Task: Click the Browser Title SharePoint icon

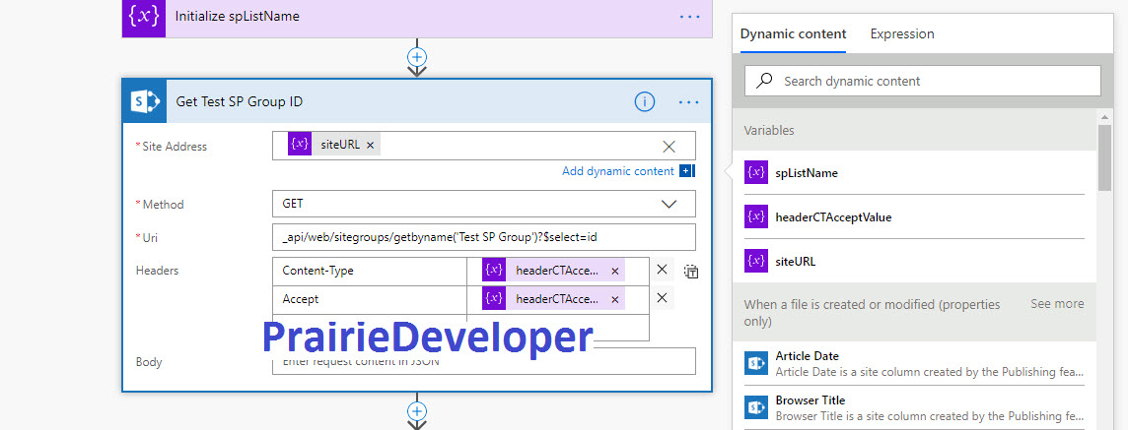Action: coord(755,407)
